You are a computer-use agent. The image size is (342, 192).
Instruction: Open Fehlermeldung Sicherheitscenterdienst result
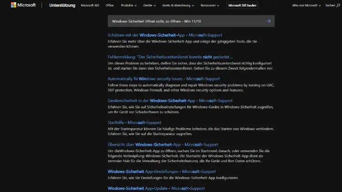(x=171, y=57)
